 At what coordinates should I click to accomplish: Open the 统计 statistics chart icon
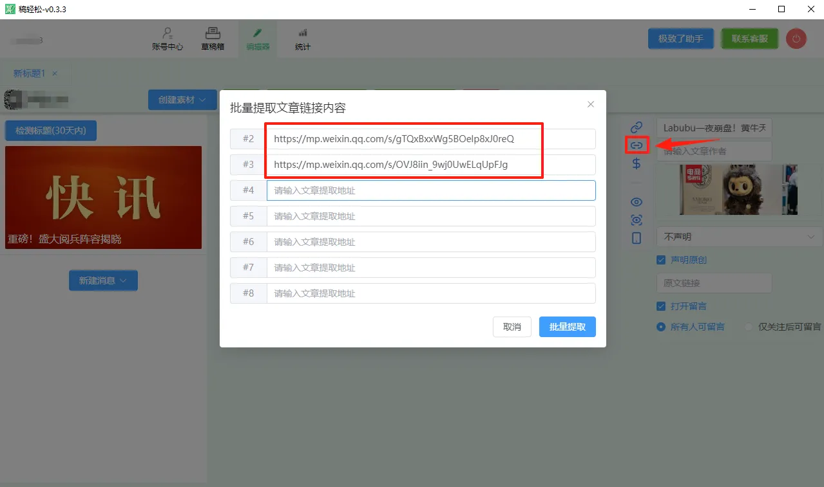point(302,38)
